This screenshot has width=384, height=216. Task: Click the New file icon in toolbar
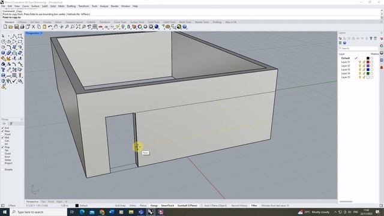[x=5, y=26]
